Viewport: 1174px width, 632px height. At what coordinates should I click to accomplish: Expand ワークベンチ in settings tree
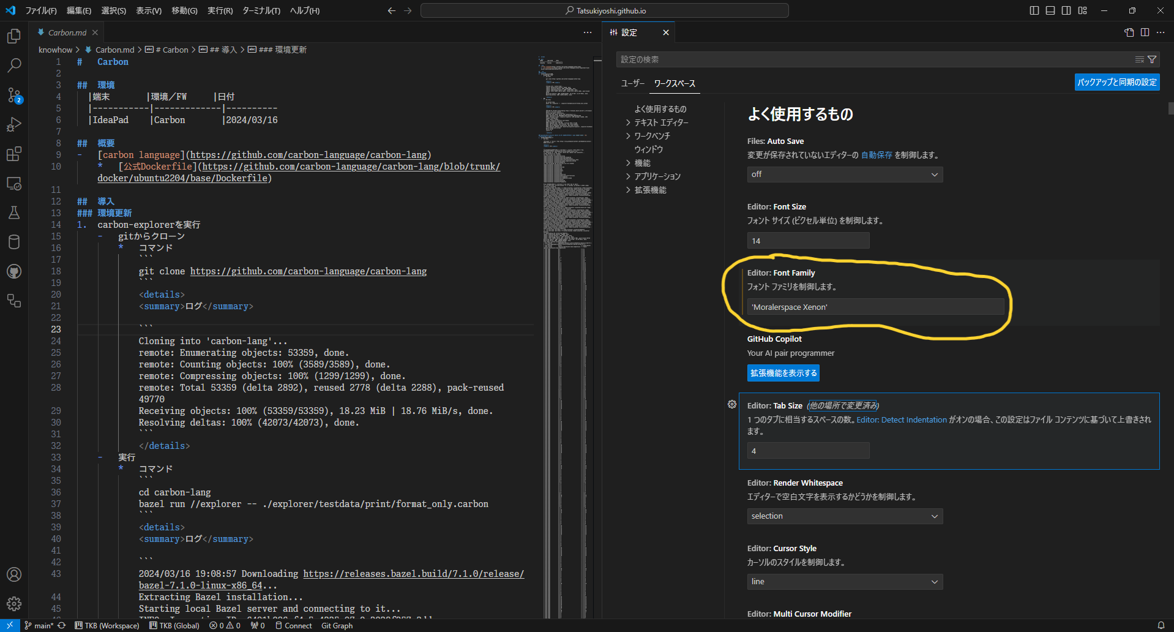pos(652,136)
